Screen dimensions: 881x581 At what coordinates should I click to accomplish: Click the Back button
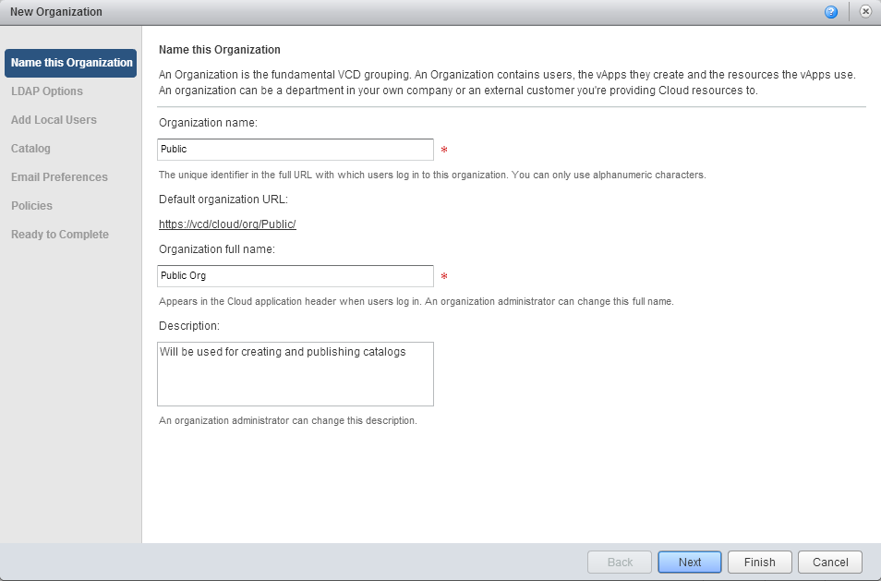[620, 562]
